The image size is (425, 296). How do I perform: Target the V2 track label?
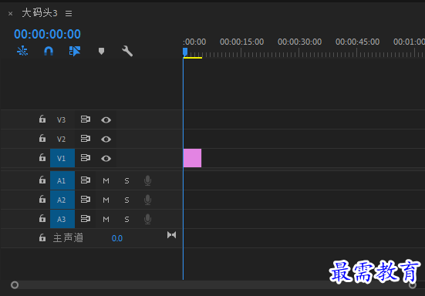61,139
